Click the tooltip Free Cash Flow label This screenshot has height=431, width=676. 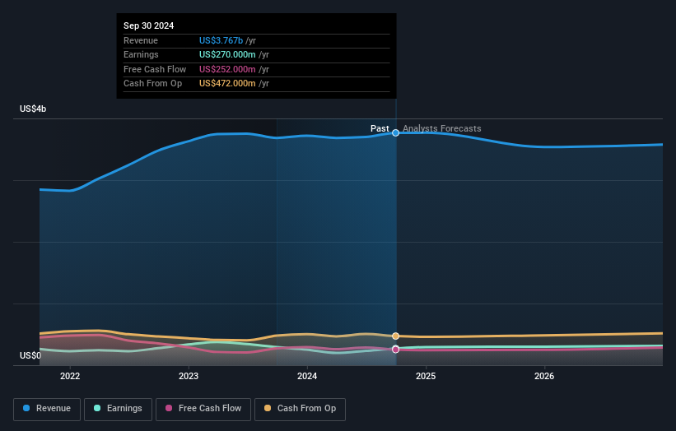(x=155, y=69)
